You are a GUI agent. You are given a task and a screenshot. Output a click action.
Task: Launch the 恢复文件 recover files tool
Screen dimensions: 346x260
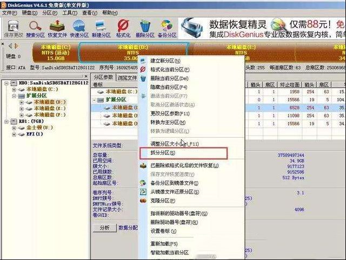click(57, 29)
